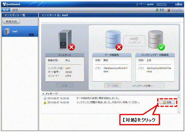The width and height of the screenshot is (185, 132).
Task: Click the 新規作成 button
Action: click(x=11, y=21)
